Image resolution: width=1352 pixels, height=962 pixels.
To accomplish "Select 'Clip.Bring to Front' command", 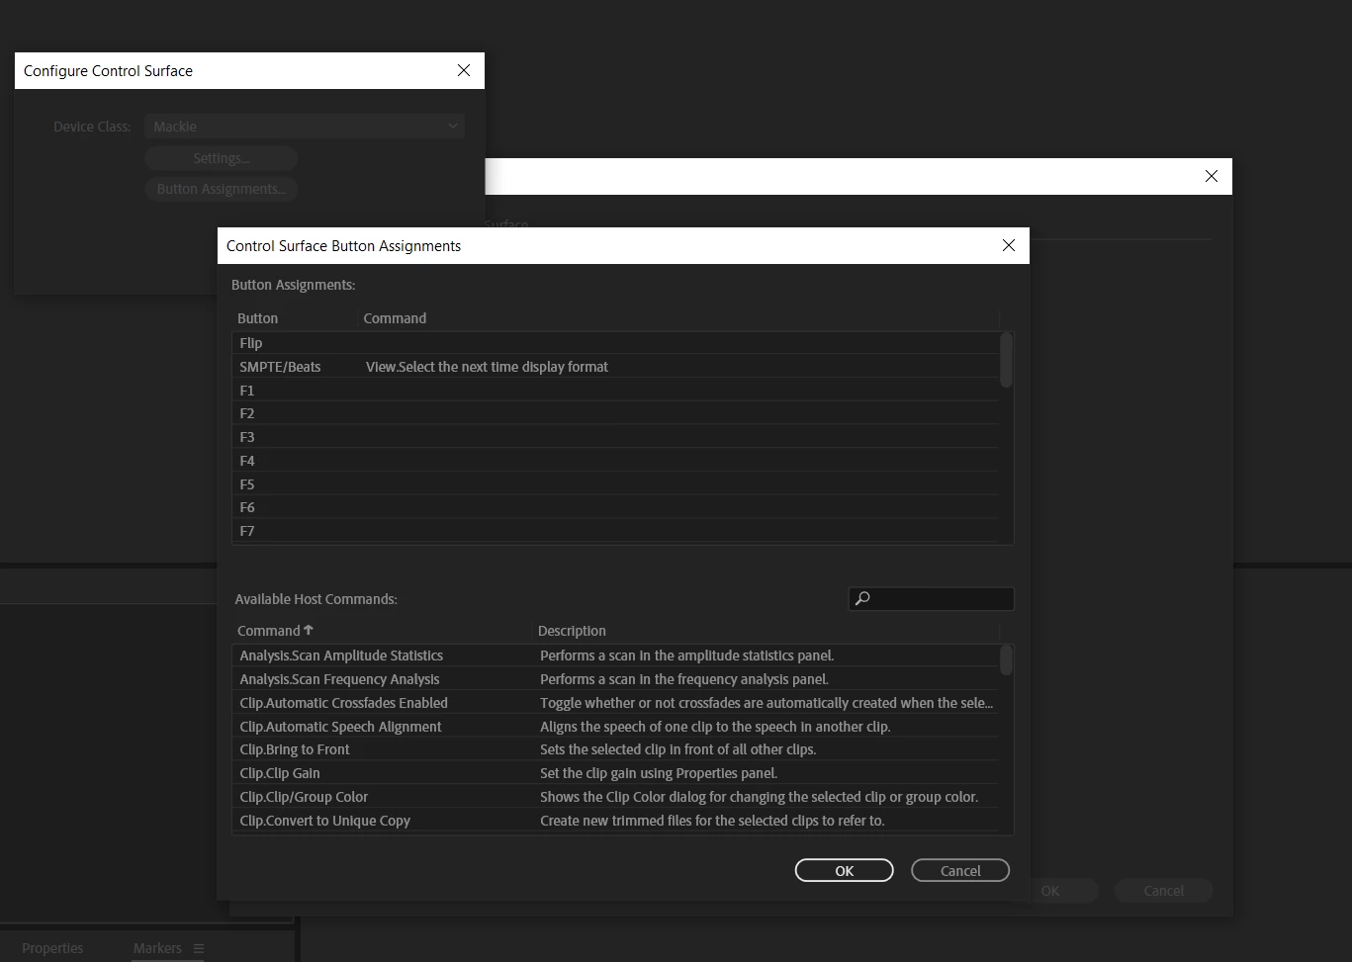I will [x=295, y=749].
